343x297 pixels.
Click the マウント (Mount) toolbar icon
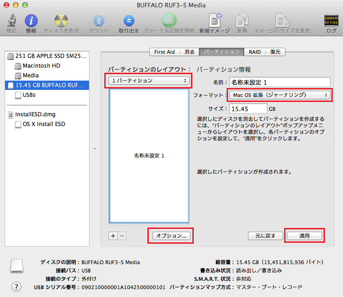coord(99,20)
